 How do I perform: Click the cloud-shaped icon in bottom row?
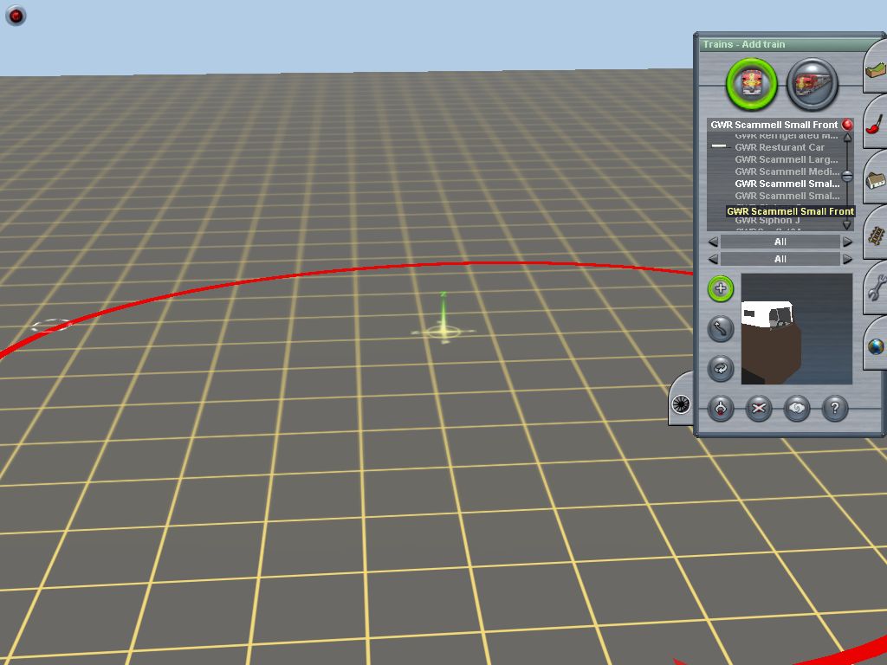pos(797,409)
